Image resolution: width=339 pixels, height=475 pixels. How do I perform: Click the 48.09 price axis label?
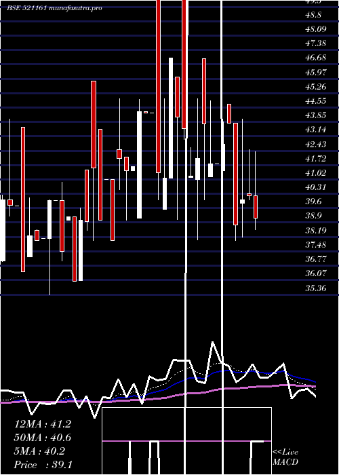tap(316, 29)
